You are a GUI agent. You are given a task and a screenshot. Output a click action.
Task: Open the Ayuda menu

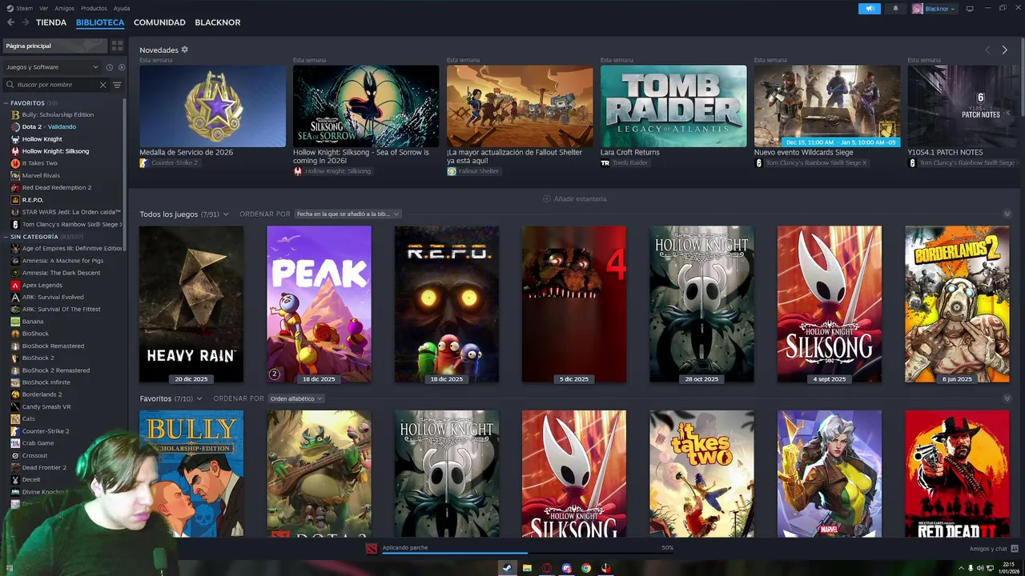click(x=122, y=8)
